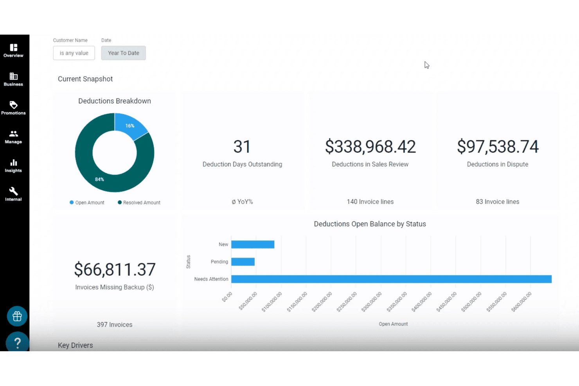Click the $97,538.74 Dispute amount
This screenshot has width=579, height=386.
click(x=498, y=147)
